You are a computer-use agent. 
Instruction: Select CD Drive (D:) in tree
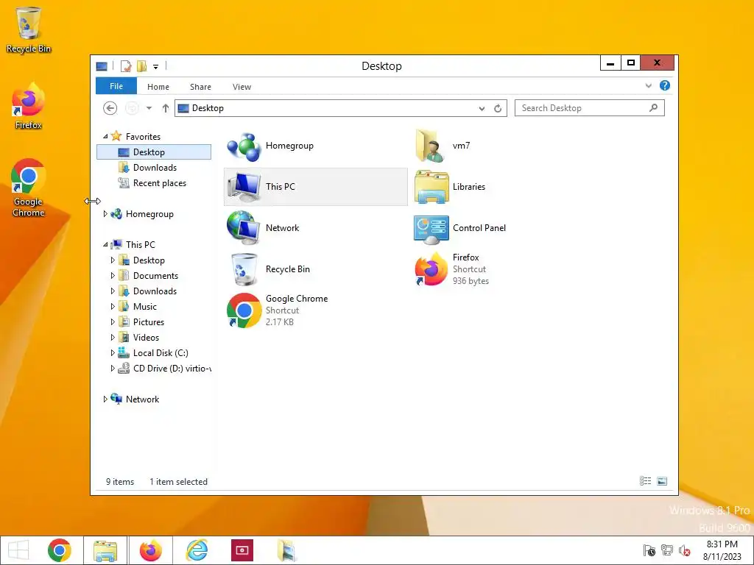pyautogui.click(x=164, y=369)
